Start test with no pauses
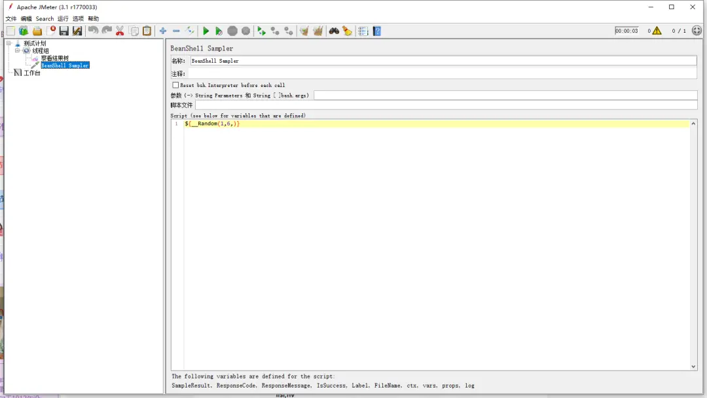This screenshot has height=398, width=707. (219, 31)
